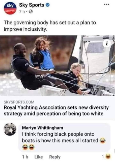The image size is (115, 162).
Task: Open the sailing article image
Action: pos(57,66)
